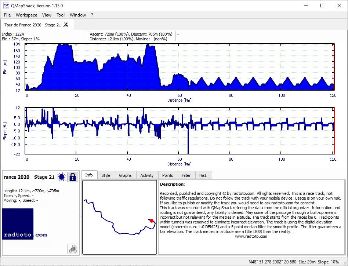Click the blue track color splat icon
Screen dimensions: 348x266
click(61, 177)
